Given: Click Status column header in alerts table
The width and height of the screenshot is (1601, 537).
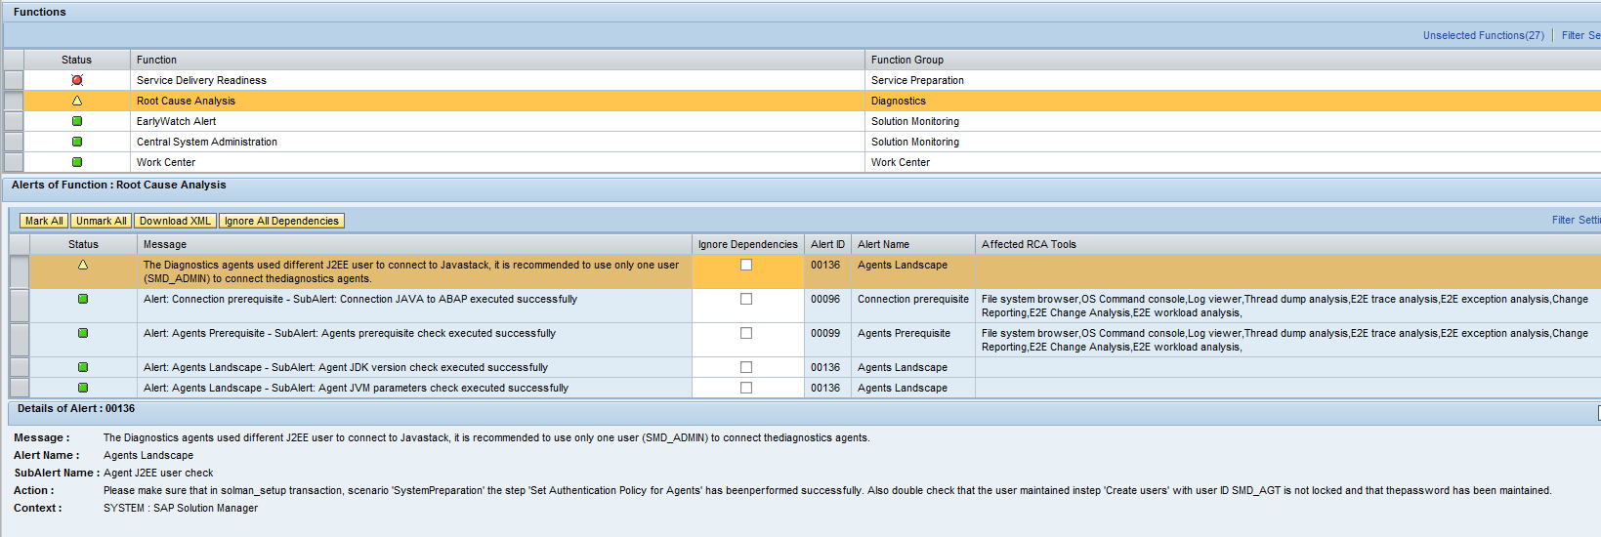Looking at the screenshot, I should click(83, 244).
